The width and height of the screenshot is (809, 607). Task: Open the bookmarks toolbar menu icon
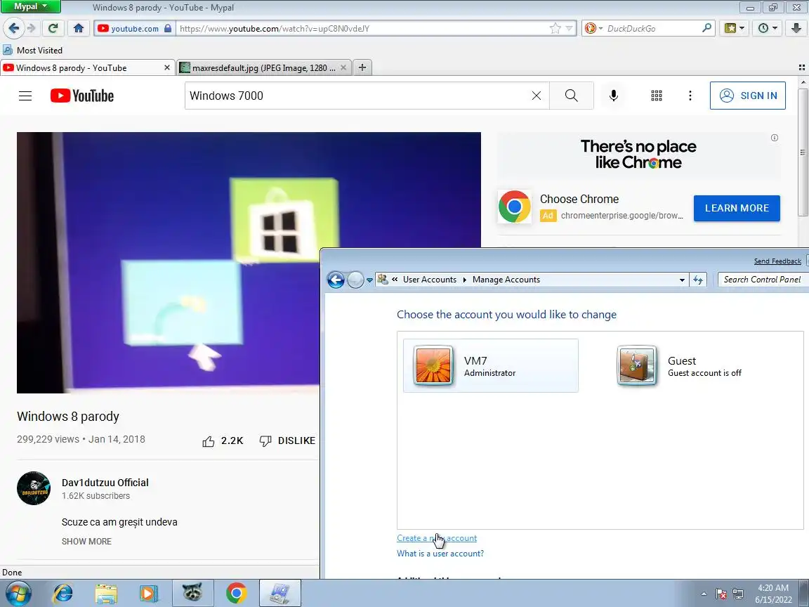tap(735, 28)
